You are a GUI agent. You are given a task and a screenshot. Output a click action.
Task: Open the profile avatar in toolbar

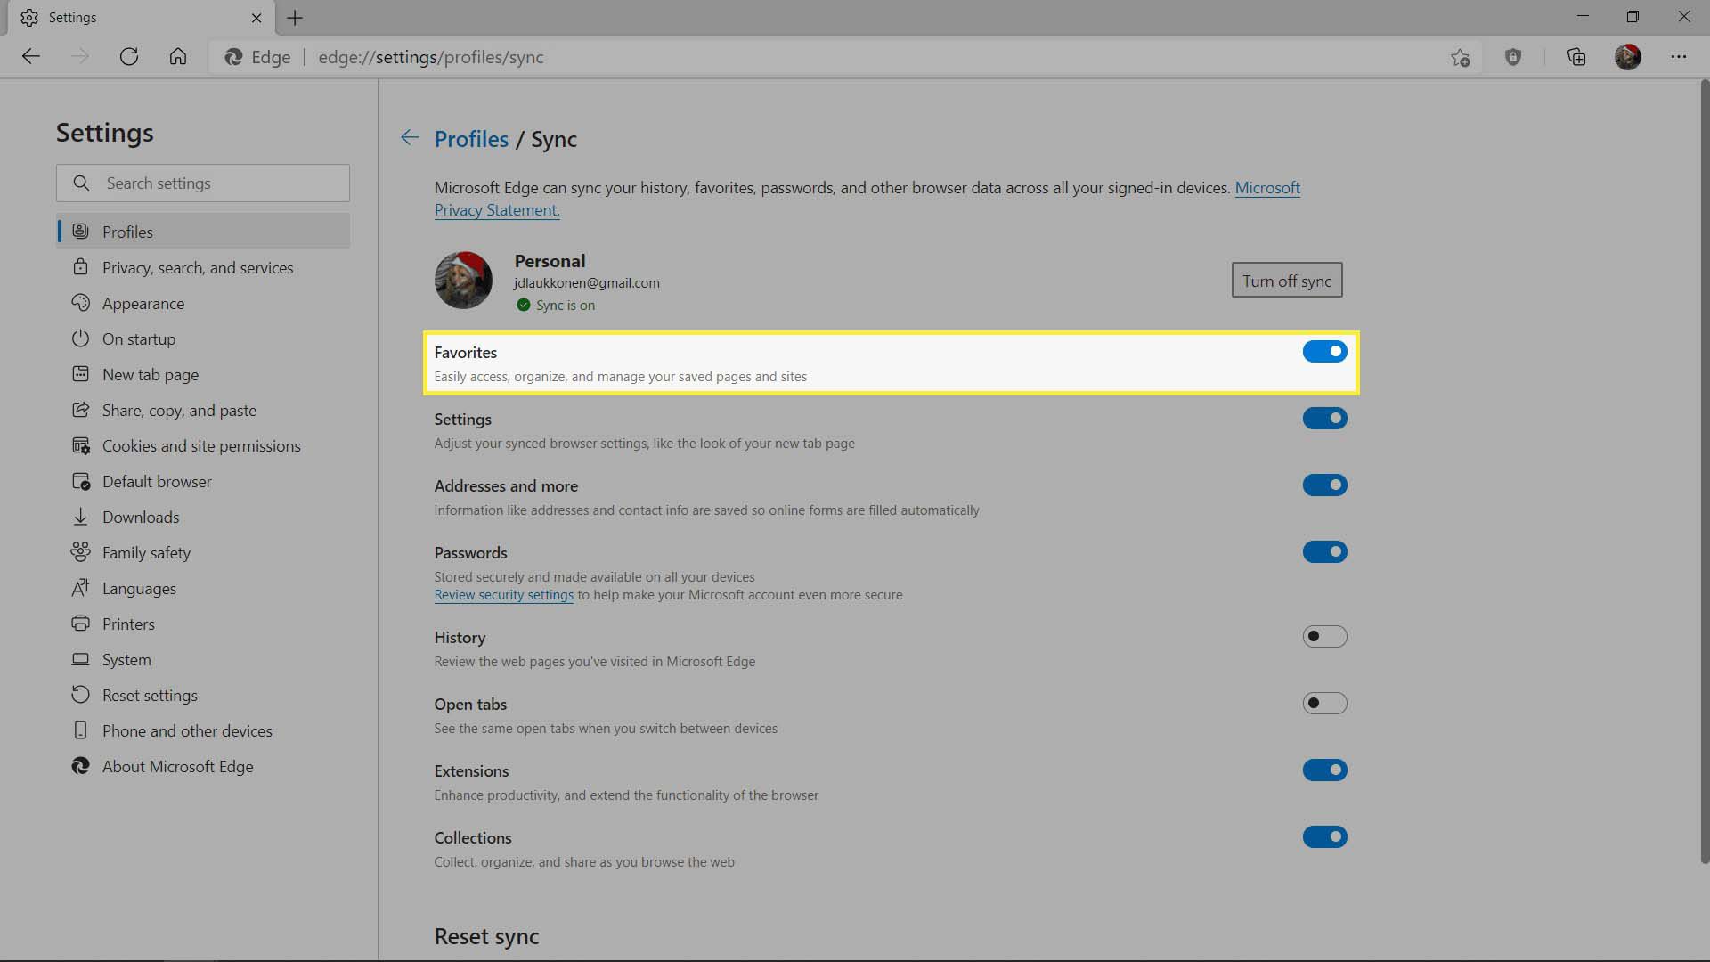1628,57
